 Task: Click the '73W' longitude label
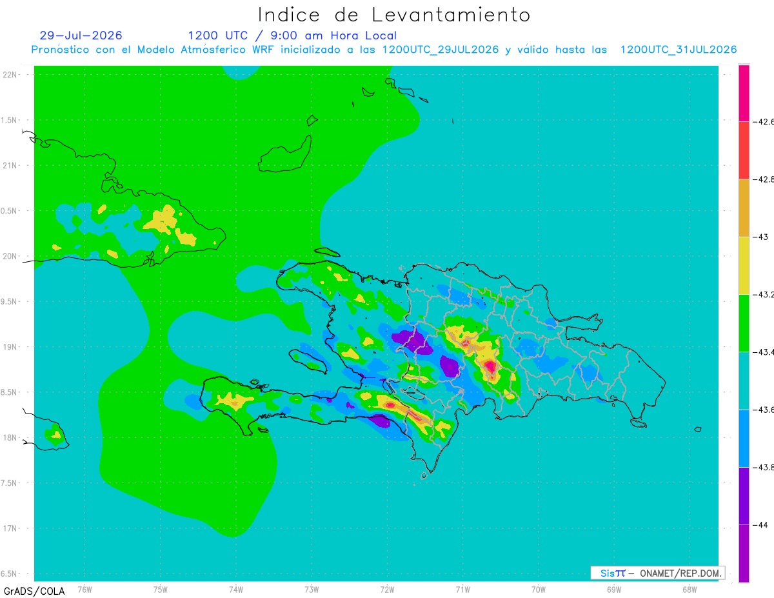coord(312,589)
